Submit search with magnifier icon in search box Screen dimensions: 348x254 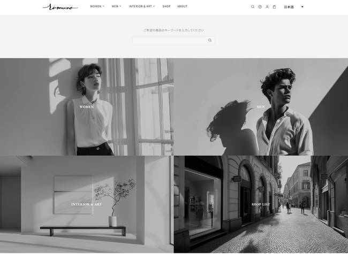point(210,40)
